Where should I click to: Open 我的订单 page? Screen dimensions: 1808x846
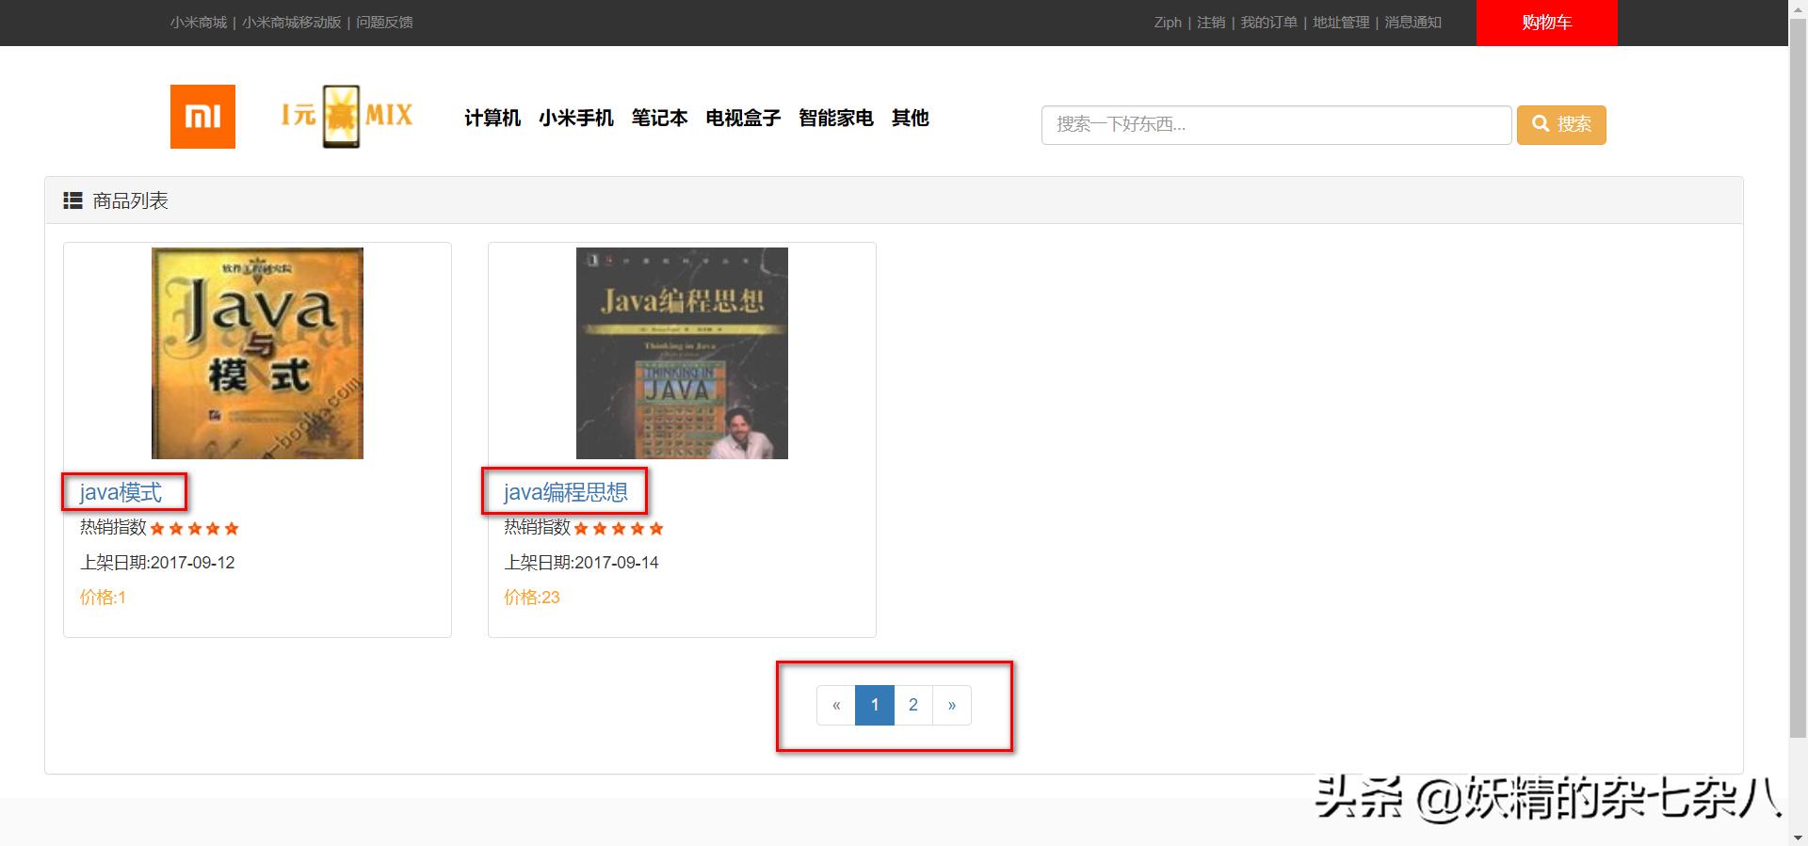coord(1268,23)
